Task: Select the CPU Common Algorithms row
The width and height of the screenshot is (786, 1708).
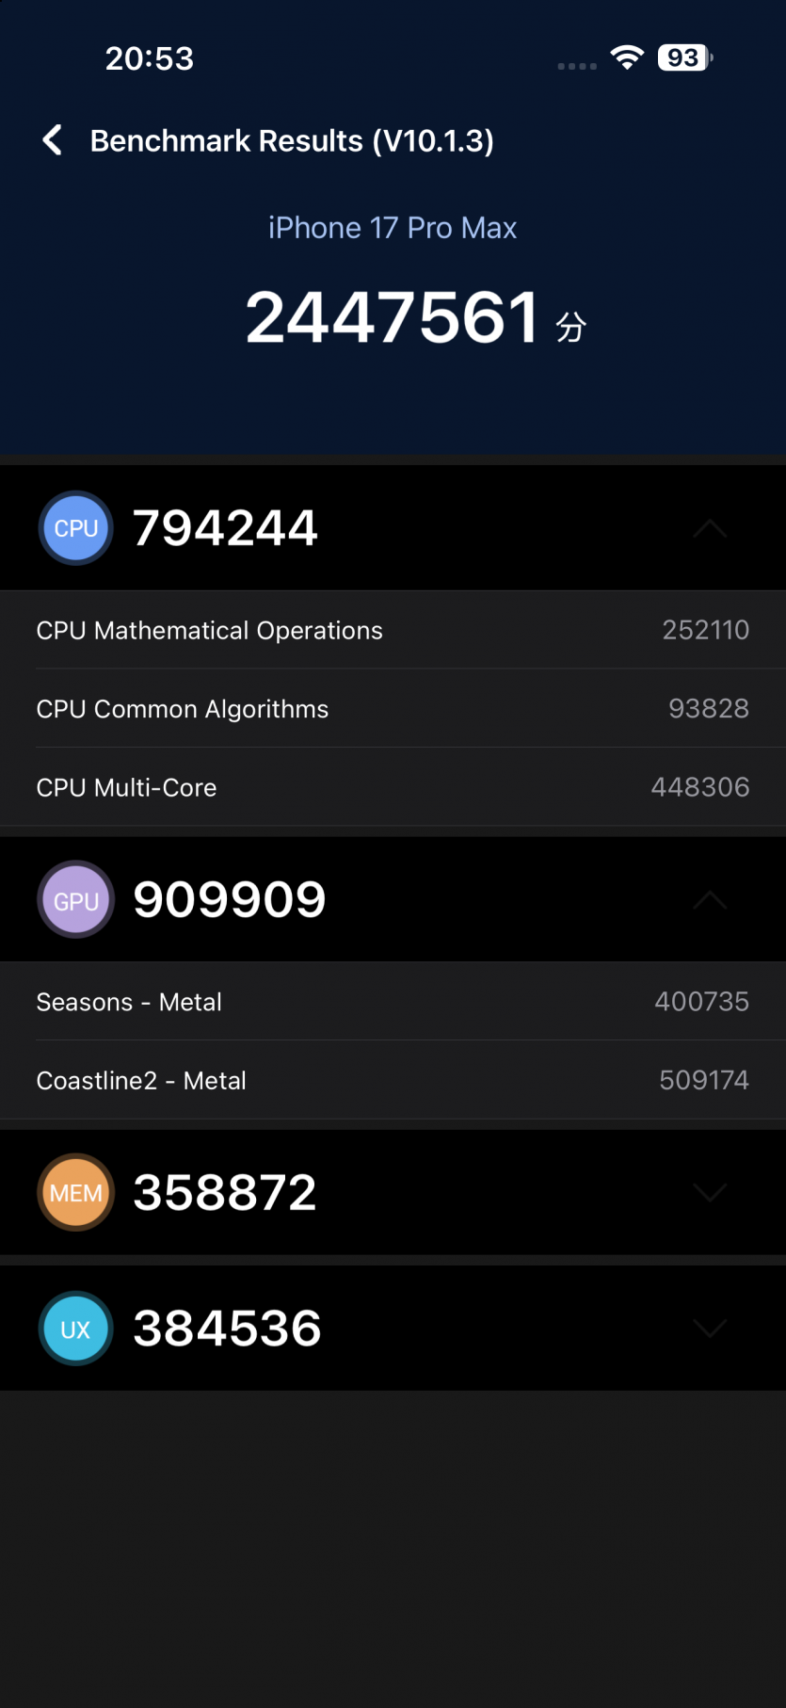Action: click(393, 708)
